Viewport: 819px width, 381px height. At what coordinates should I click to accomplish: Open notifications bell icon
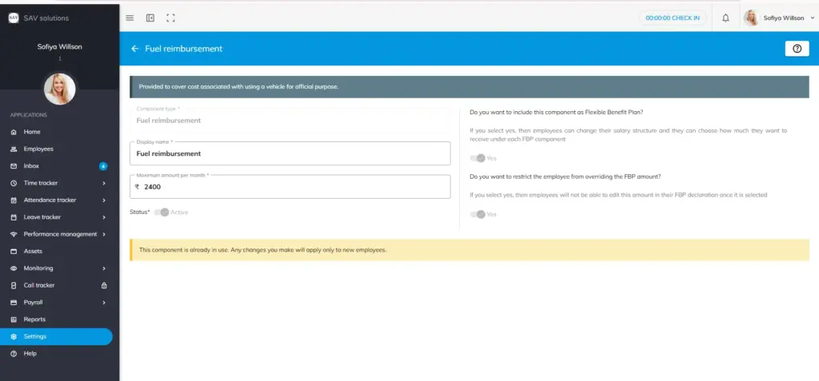point(725,18)
